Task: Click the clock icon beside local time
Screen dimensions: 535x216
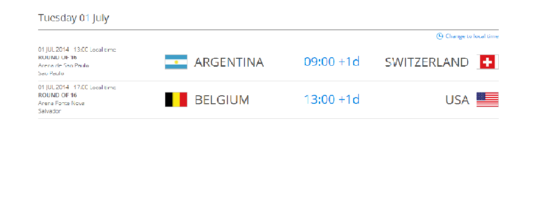Action: point(439,36)
